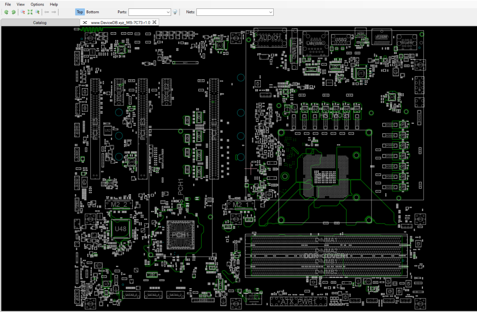Click the rotate right green arrow icon
Screen dimensions: 477x312
coord(13,12)
